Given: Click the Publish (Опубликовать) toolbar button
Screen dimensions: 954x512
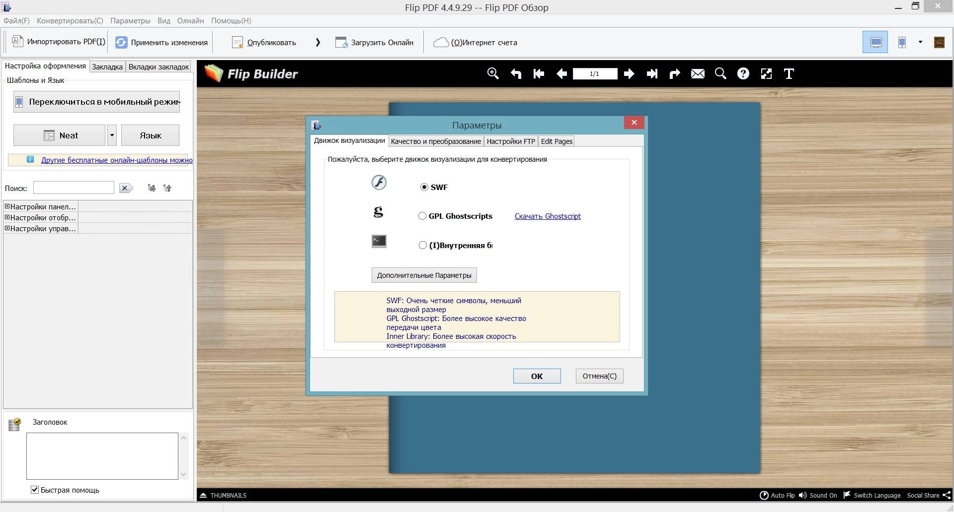Looking at the screenshot, I should pos(264,42).
